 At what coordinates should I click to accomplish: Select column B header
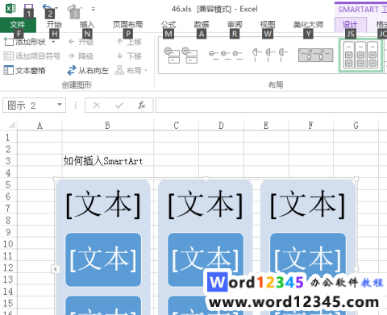click(107, 125)
